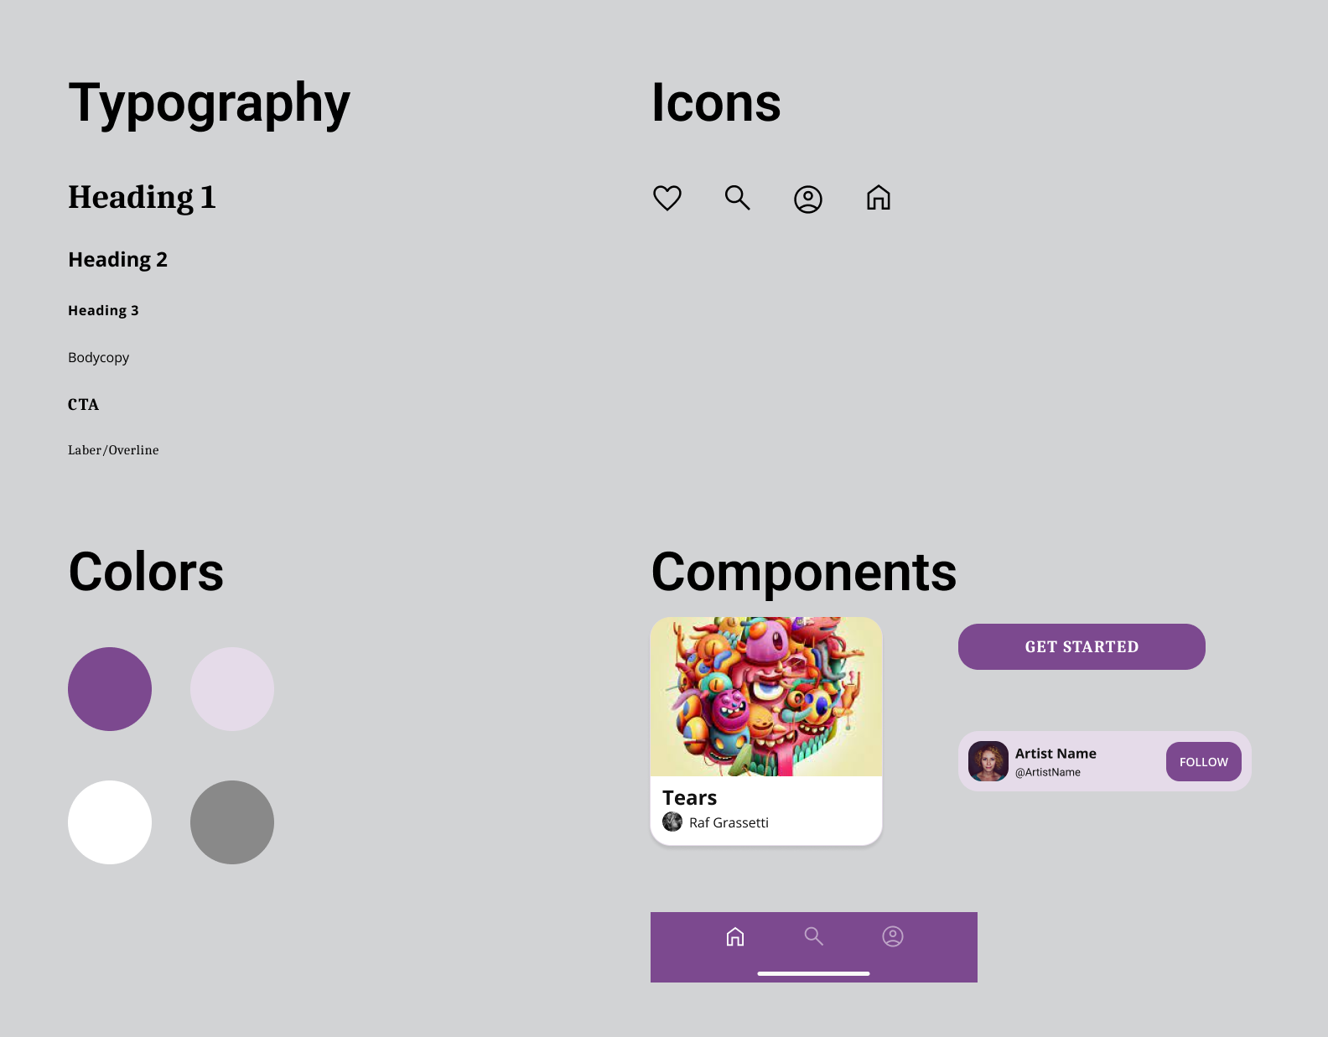Image resolution: width=1328 pixels, height=1037 pixels.
Task: Click the @ArtistName handle
Action: 1048,772
